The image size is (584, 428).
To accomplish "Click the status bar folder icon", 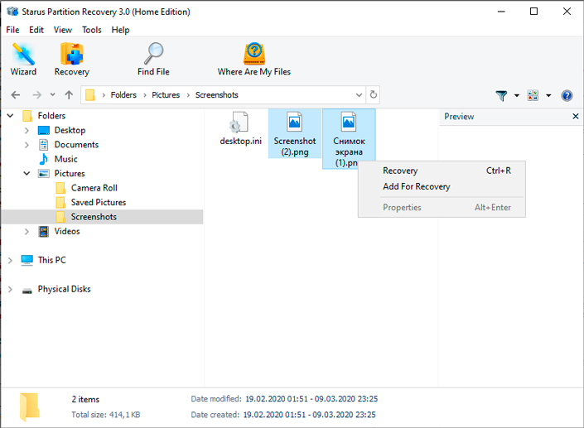I will (29, 406).
